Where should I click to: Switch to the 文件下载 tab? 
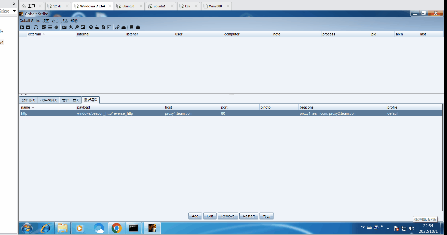(70, 100)
